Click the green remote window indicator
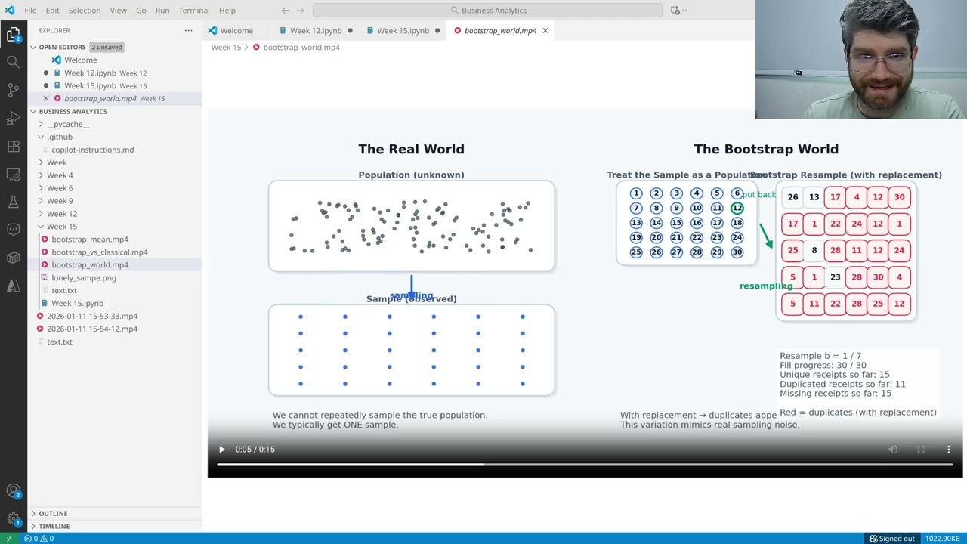The image size is (967, 544). 8,539
